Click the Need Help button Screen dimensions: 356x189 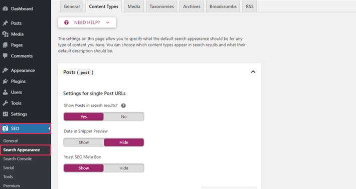(87, 22)
